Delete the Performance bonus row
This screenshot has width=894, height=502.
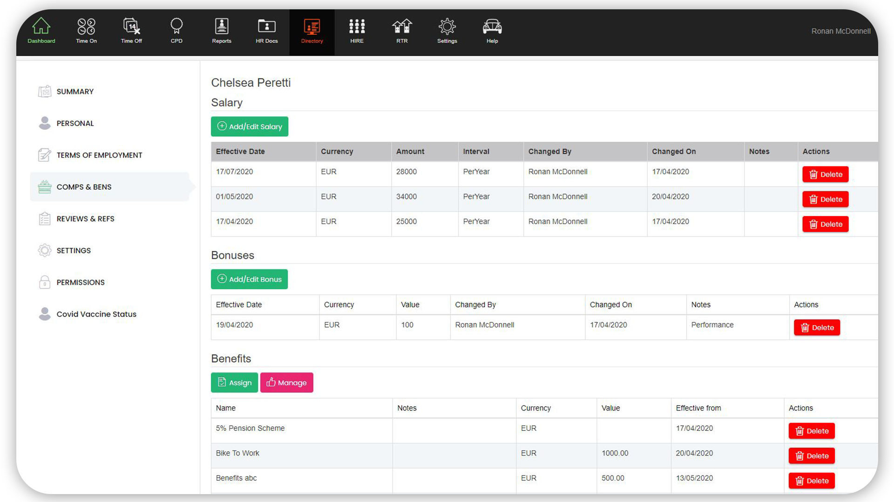817,328
